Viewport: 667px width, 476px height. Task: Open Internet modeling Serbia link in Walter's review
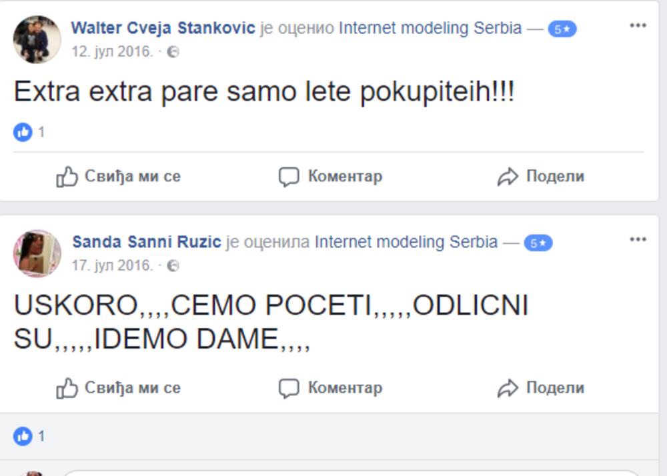430,29
